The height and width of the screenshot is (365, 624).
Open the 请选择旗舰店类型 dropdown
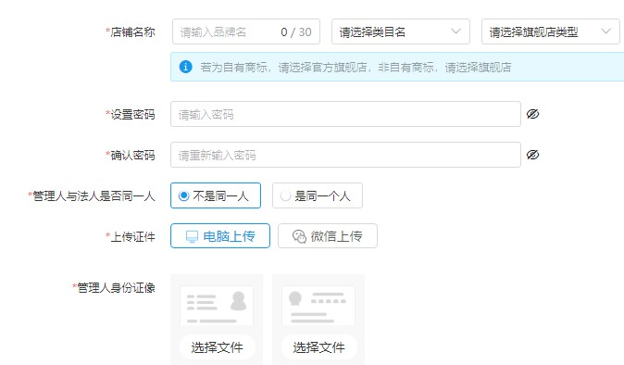point(550,31)
